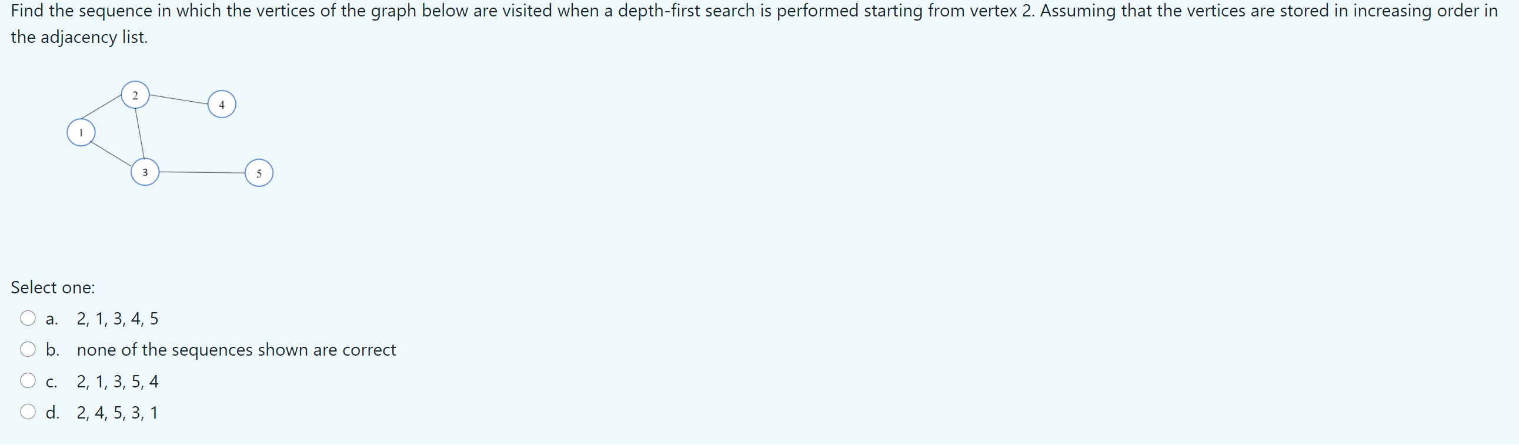1519x445 pixels.
Task: Click the edge connecting vertices 2 and 3
Action: [x=141, y=134]
